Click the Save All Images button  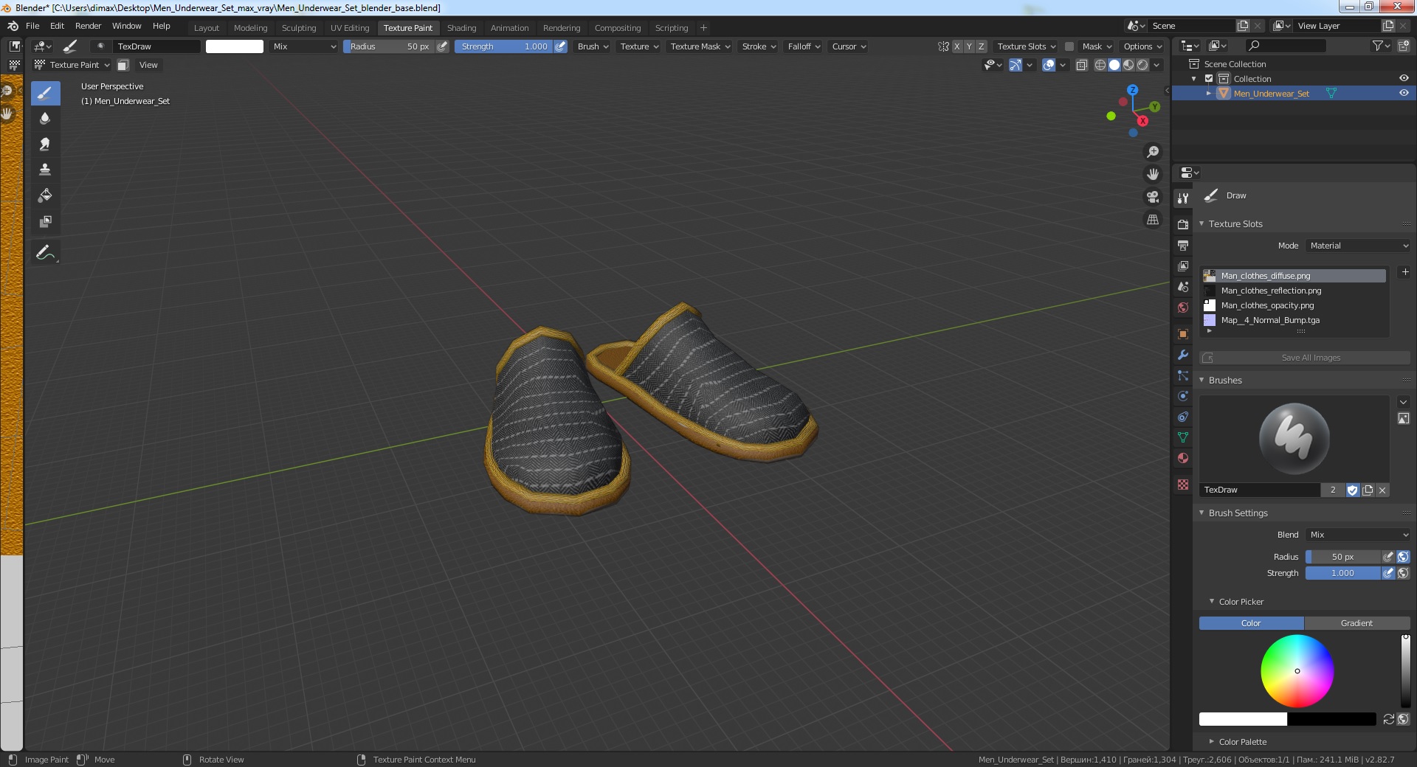1304,358
